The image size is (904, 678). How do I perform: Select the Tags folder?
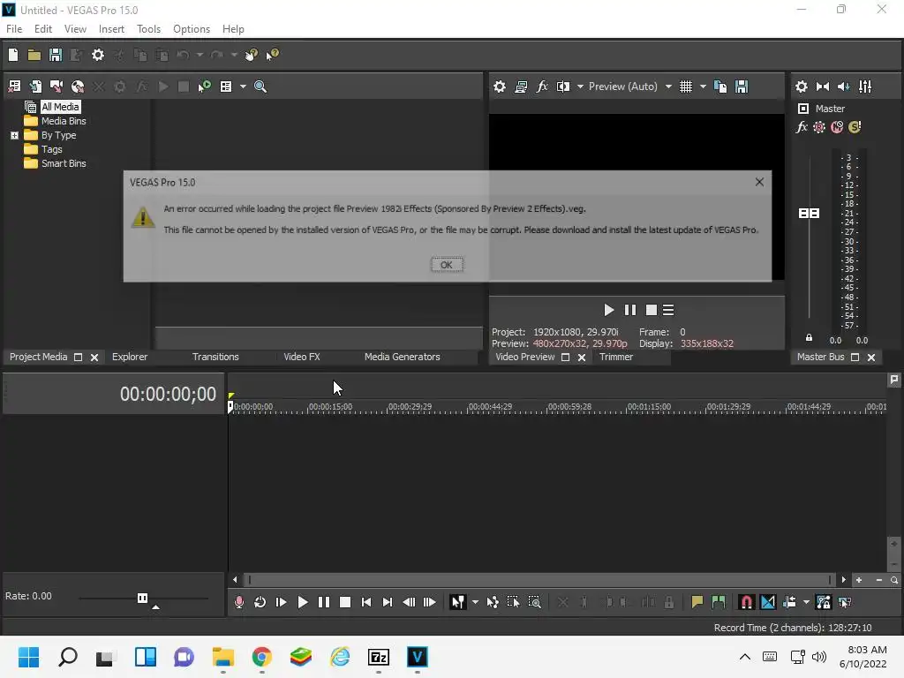click(51, 149)
